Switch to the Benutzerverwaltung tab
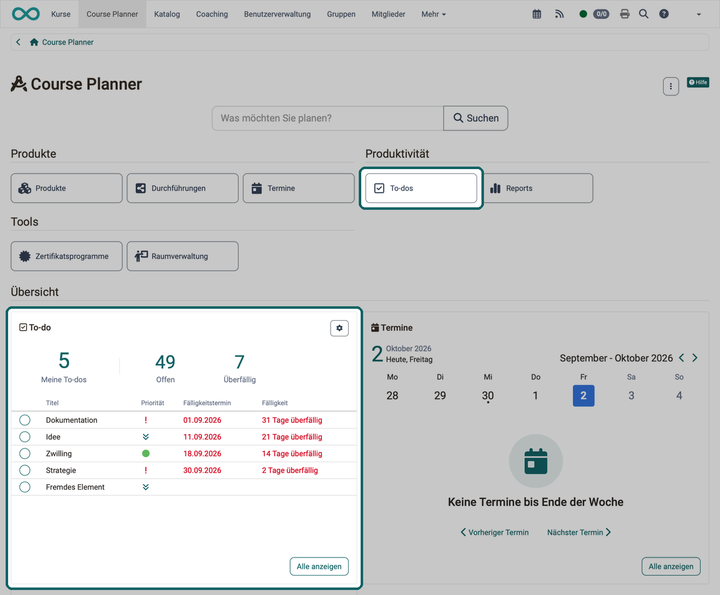 point(277,14)
